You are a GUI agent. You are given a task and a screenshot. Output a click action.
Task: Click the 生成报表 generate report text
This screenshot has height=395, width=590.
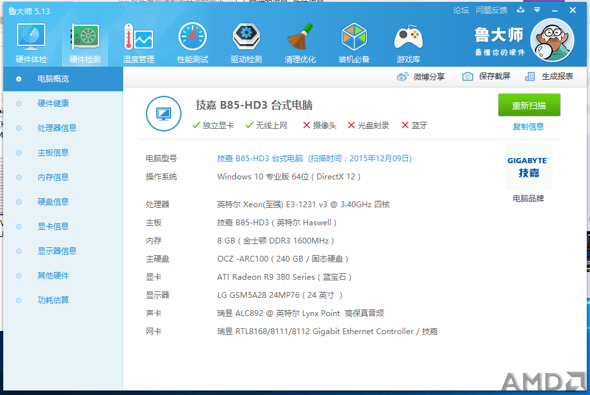(558, 76)
